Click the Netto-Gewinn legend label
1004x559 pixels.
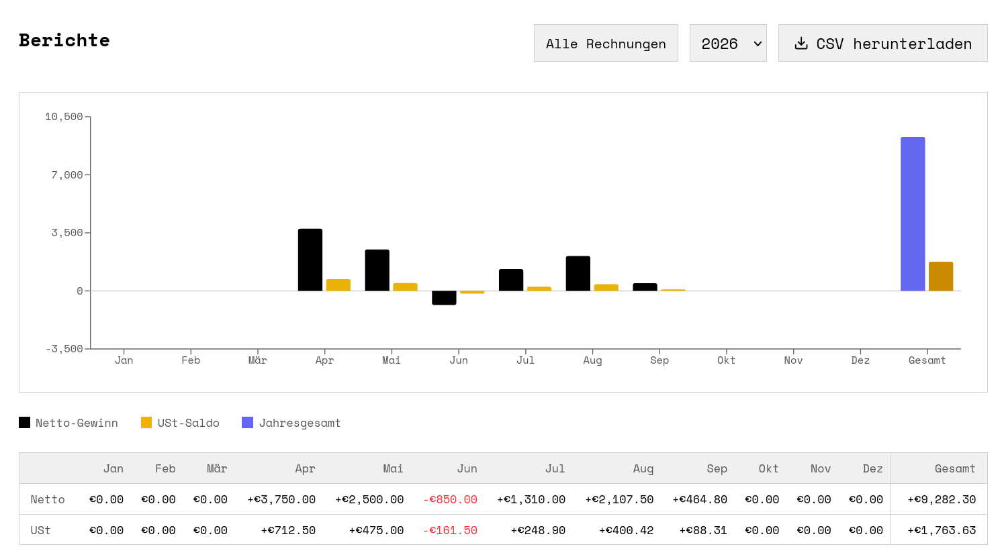pos(77,423)
